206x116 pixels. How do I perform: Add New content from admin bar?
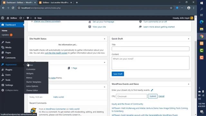click(38, 18)
